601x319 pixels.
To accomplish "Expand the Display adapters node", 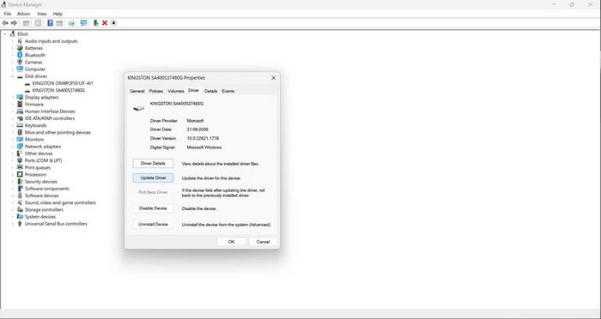I will [x=12, y=97].
